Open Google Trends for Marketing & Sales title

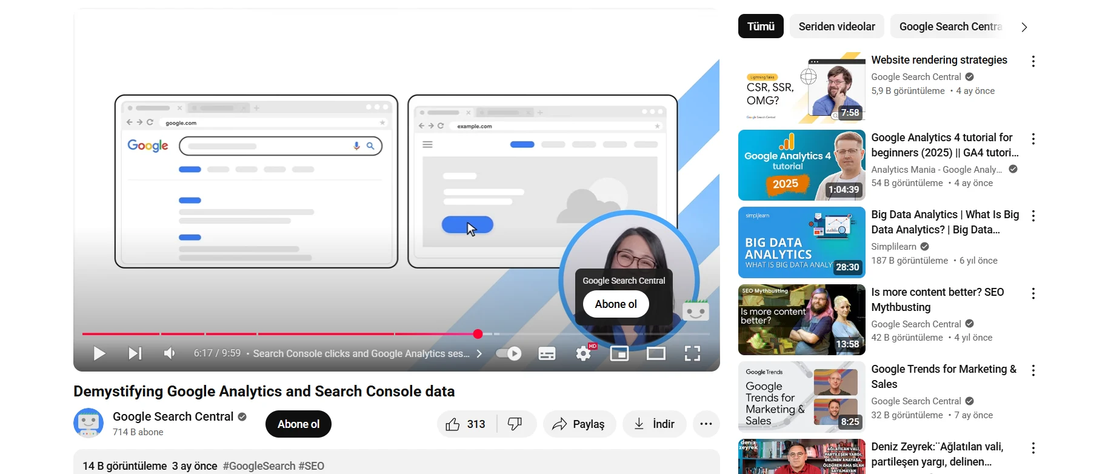coord(944,376)
